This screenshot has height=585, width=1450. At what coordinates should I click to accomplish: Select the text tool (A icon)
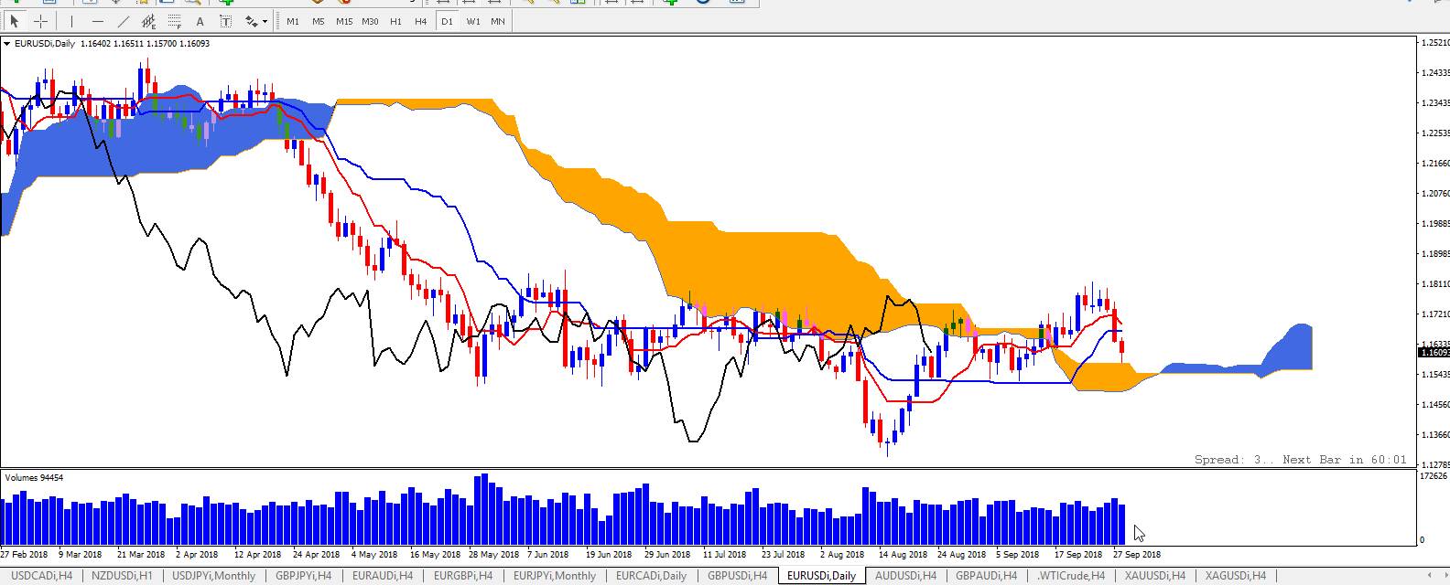(x=200, y=21)
